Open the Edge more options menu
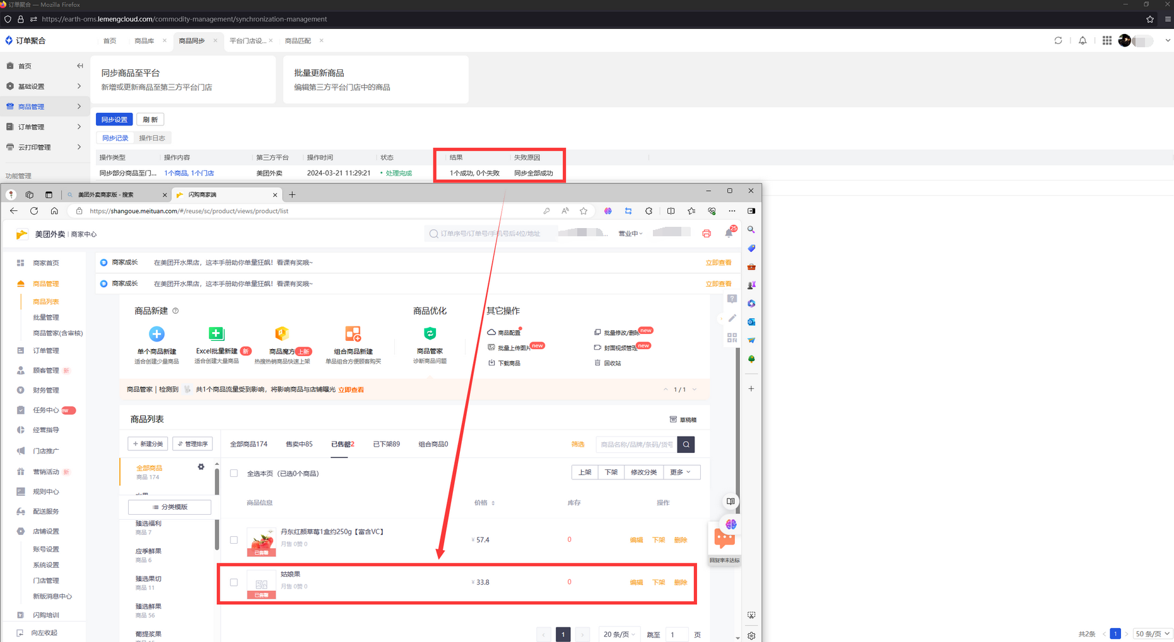Viewport: 1174px width, 642px height. click(x=732, y=211)
